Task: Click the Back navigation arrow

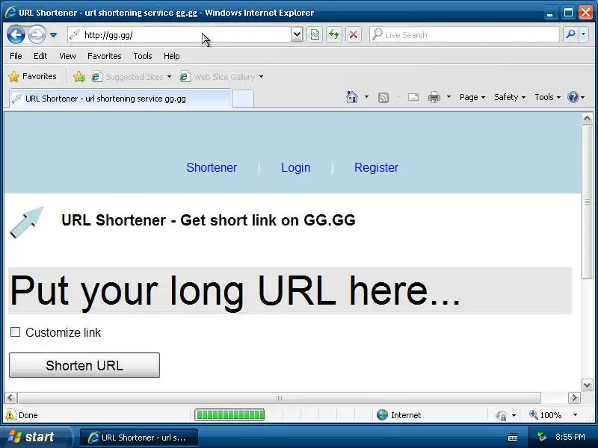Action: pos(16,35)
